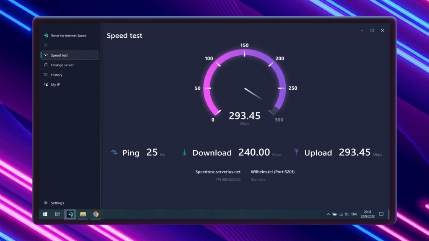Select Change server in the sidebar
This screenshot has width=429, height=241.
(x=62, y=65)
